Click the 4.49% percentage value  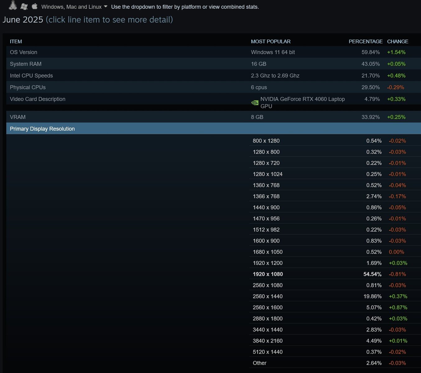[374, 341]
